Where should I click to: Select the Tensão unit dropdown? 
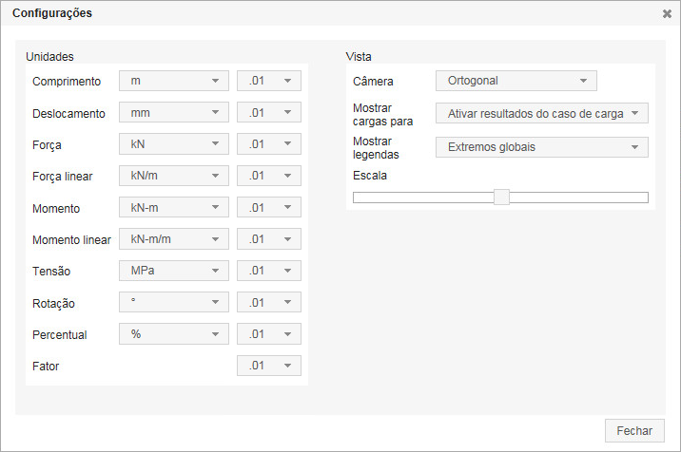click(174, 271)
